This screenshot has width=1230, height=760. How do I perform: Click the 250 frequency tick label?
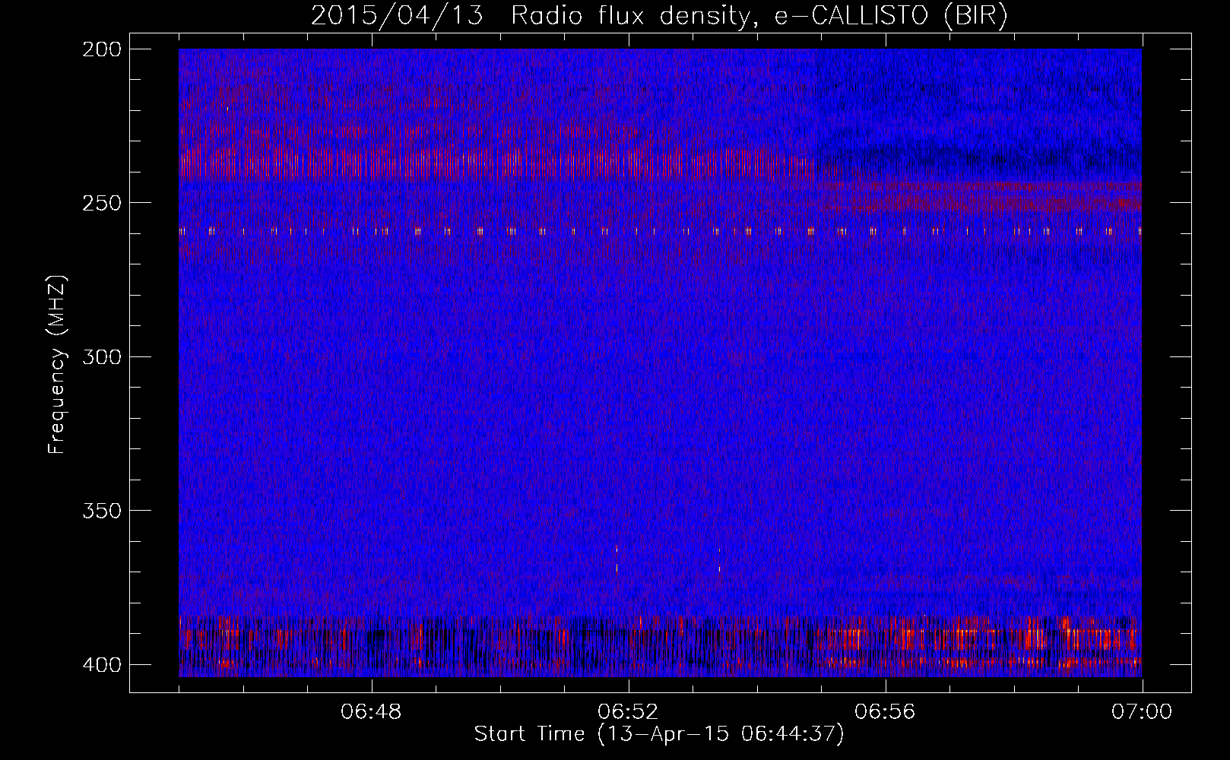coord(102,203)
